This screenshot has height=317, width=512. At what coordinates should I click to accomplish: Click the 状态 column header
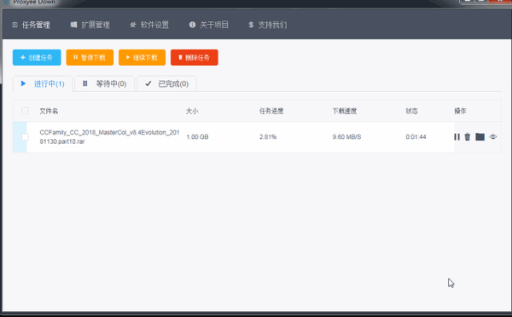pyautogui.click(x=412, y=112)
